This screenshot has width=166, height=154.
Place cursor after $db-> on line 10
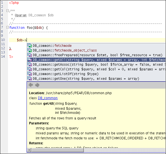tap(27, 40)
